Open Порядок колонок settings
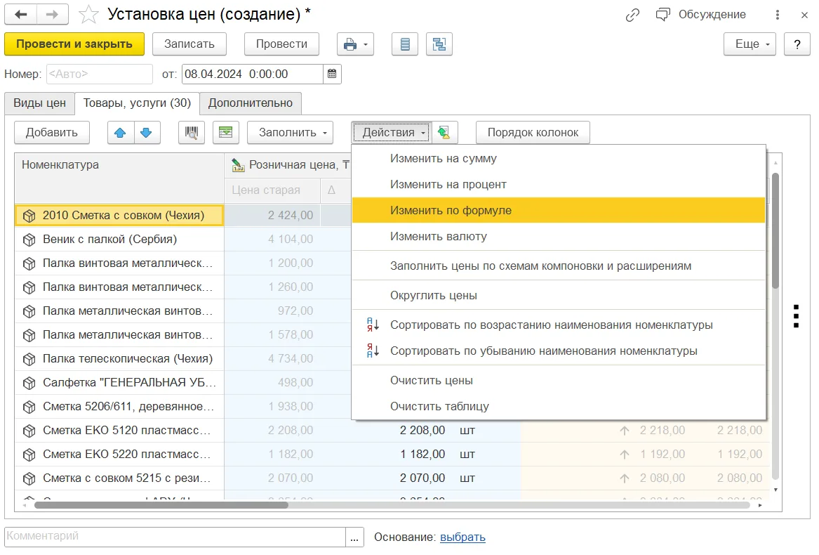Screen dimensions: 819x555 point(533,132)
